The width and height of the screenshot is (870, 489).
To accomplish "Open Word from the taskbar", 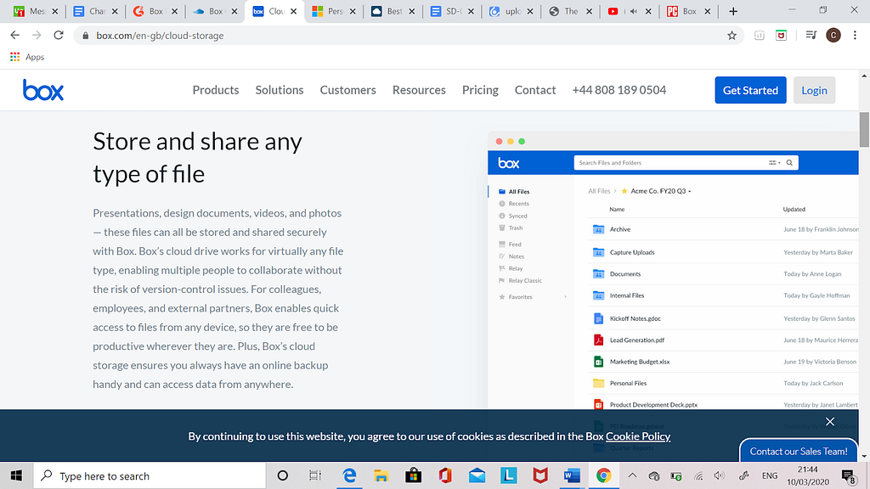I will [x=572, y=475].
